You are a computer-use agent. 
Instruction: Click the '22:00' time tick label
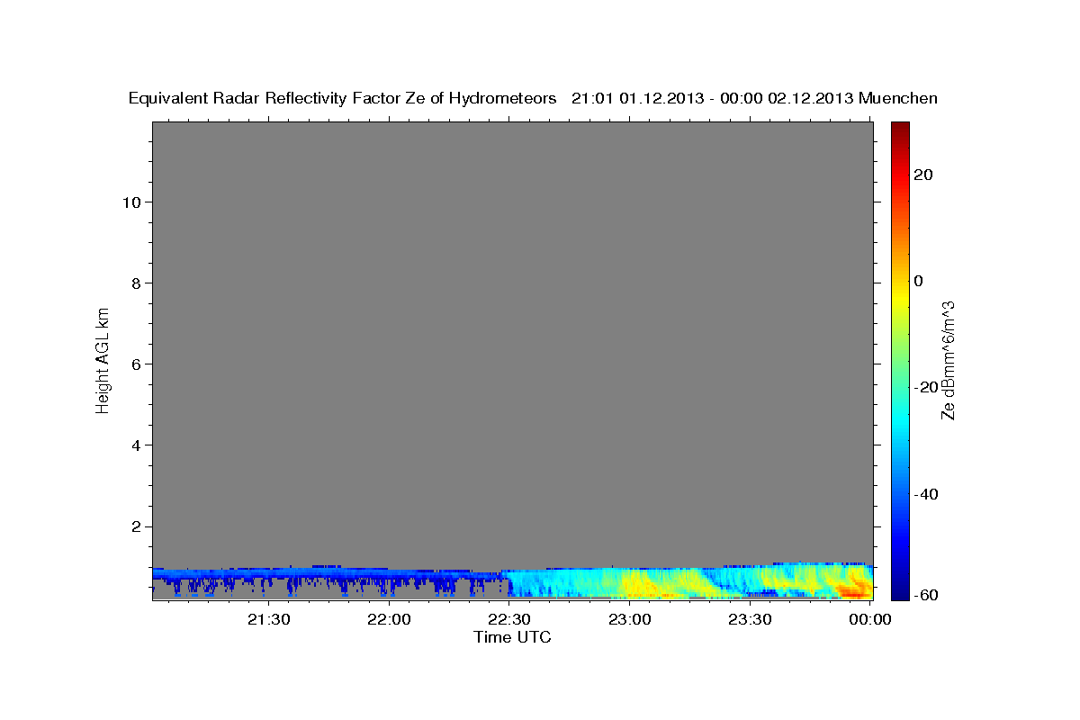(x=389, y=619)
